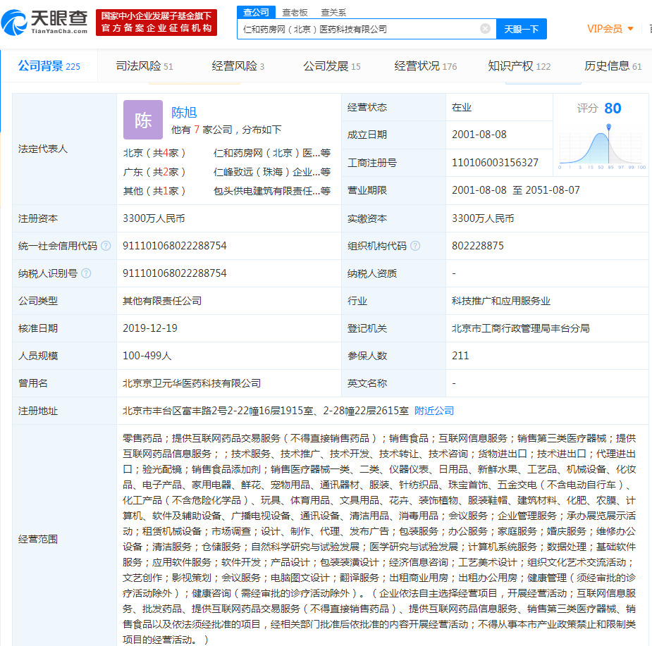Select credit code 91110106802228754 in 统一社会信用代码 row

175,246
